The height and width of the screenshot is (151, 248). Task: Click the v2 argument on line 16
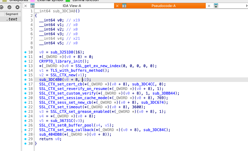click(x=84, y=80)
